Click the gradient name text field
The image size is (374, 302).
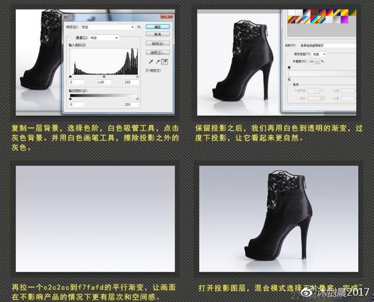tap(328, 45)
